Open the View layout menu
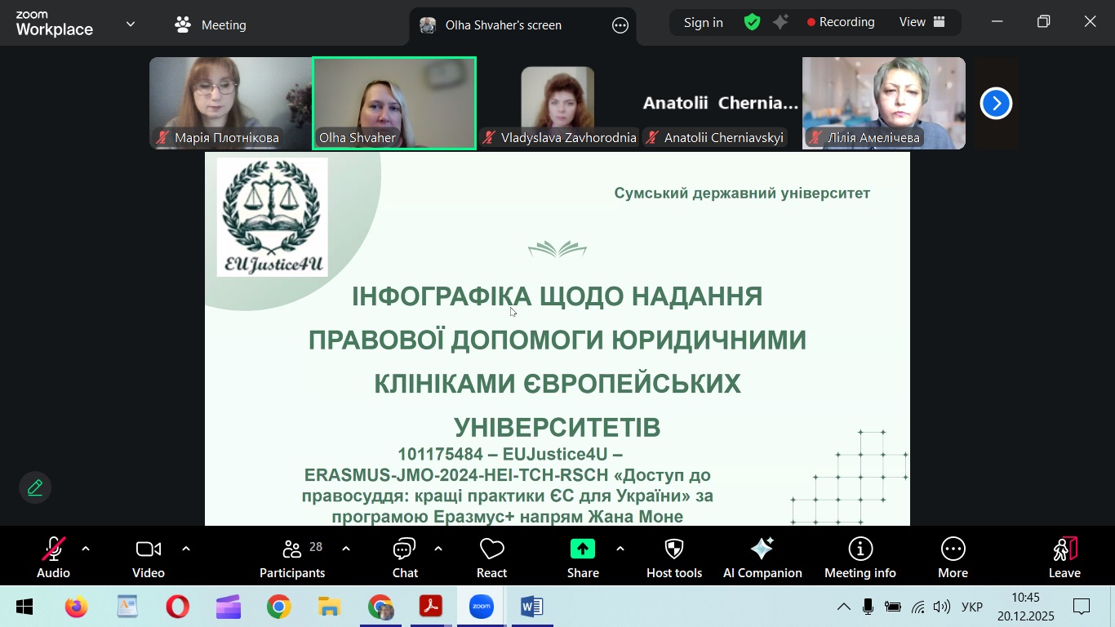This screenshot has width=1115, height=627. click(x=922, y=23)
